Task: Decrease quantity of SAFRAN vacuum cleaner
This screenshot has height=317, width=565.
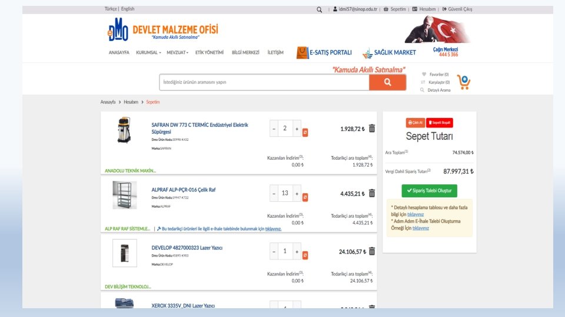Action: tap(274, 129)
